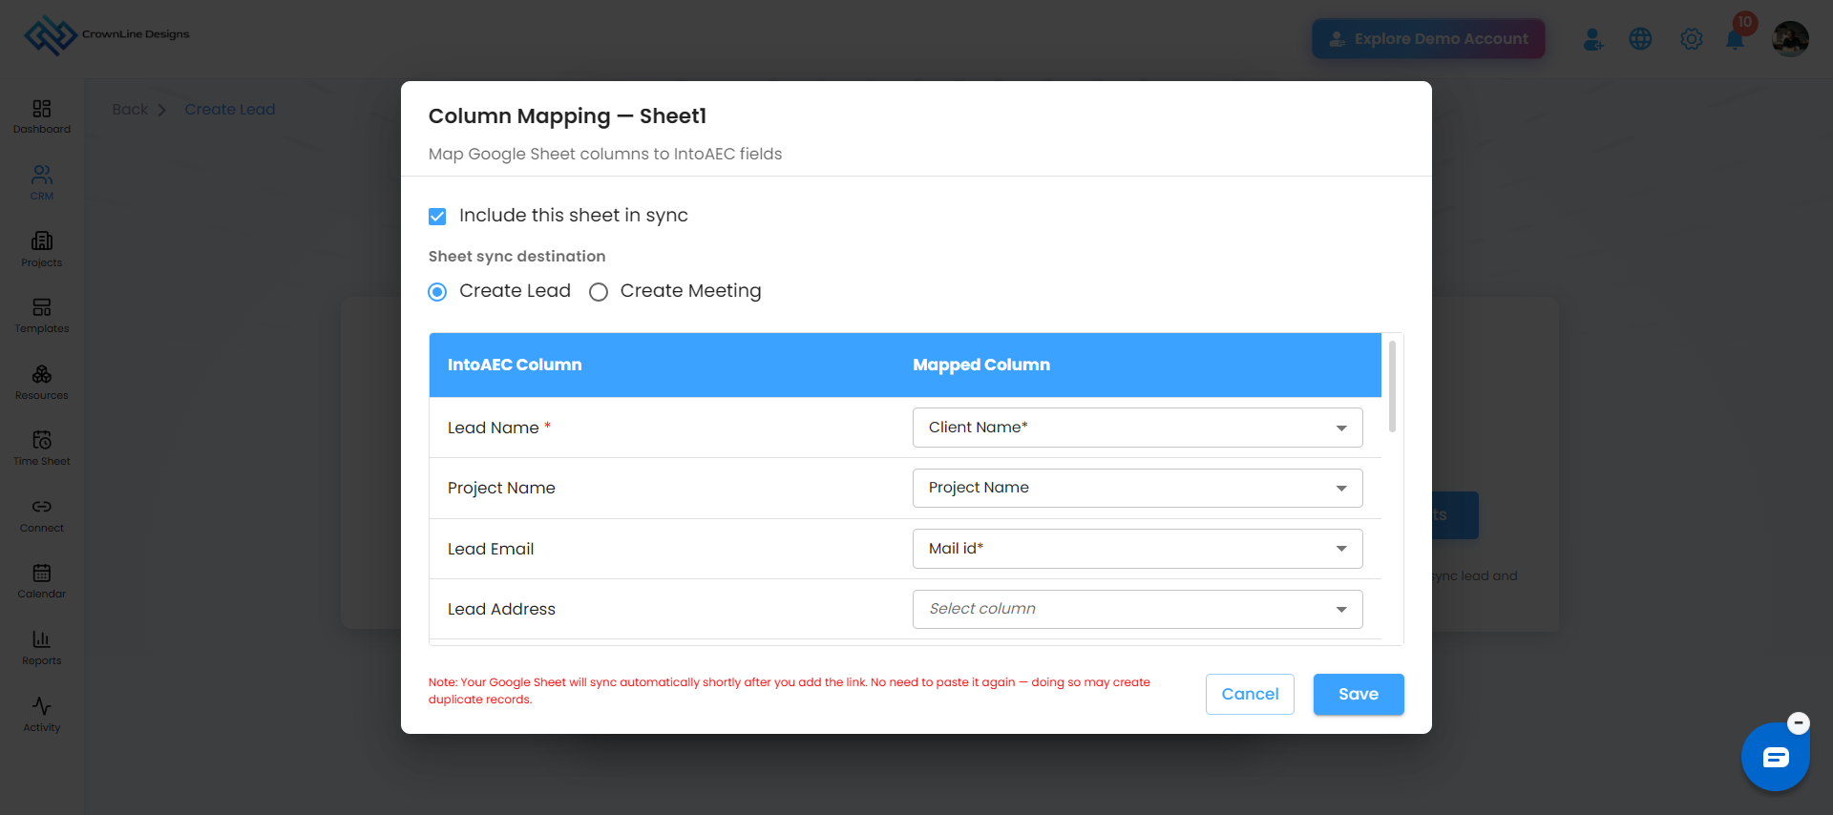Open the Lead Name mapped column dropdown

(1137, 428)
